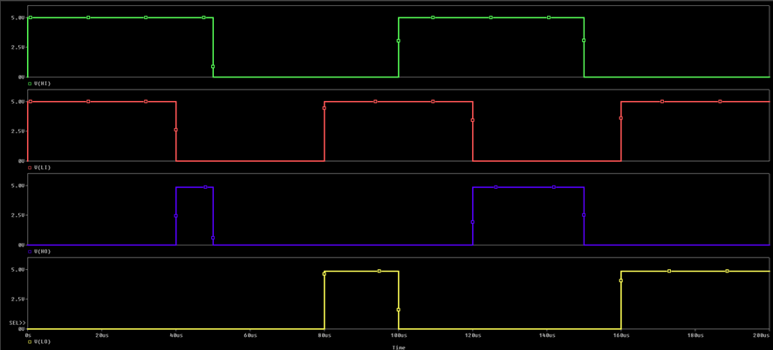Click the 0s origin label on time axis
773x350 pixels.
click(x=29, y=335)
